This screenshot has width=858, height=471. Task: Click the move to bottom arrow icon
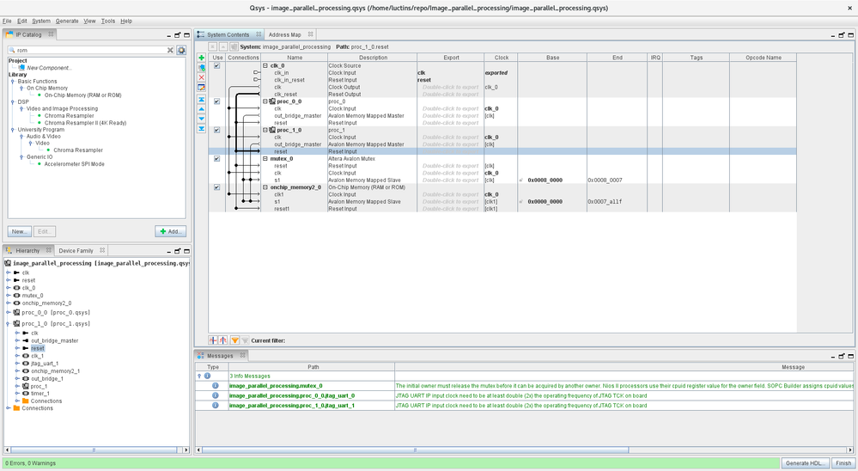202,129
